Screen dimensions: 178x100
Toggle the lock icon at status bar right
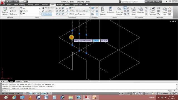click(x=172, y=93)
